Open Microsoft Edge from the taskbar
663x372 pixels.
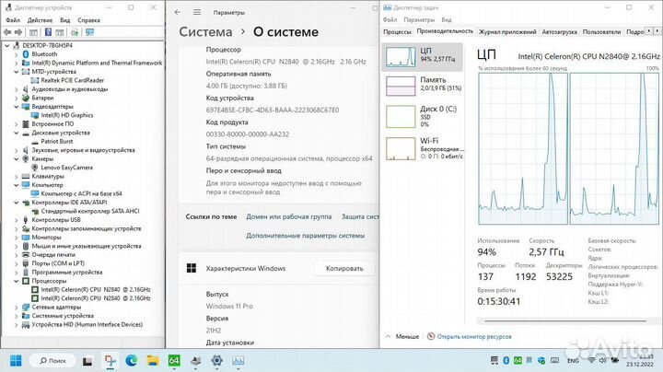pos(132,361)
